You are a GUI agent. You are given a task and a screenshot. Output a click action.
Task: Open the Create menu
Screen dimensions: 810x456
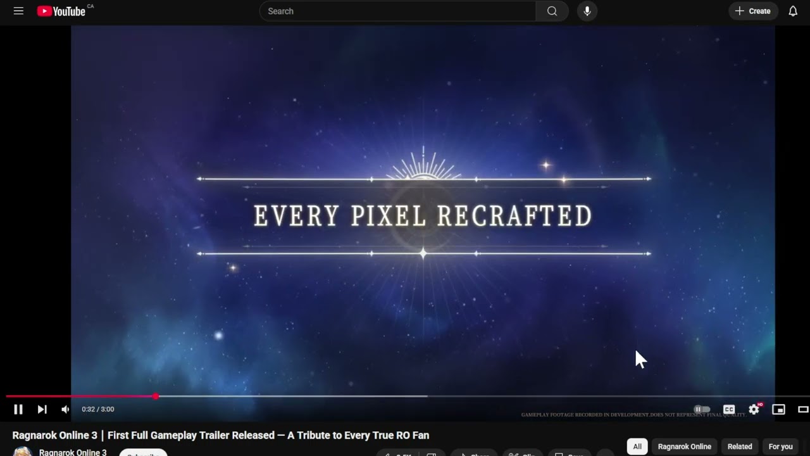[753, 11]
